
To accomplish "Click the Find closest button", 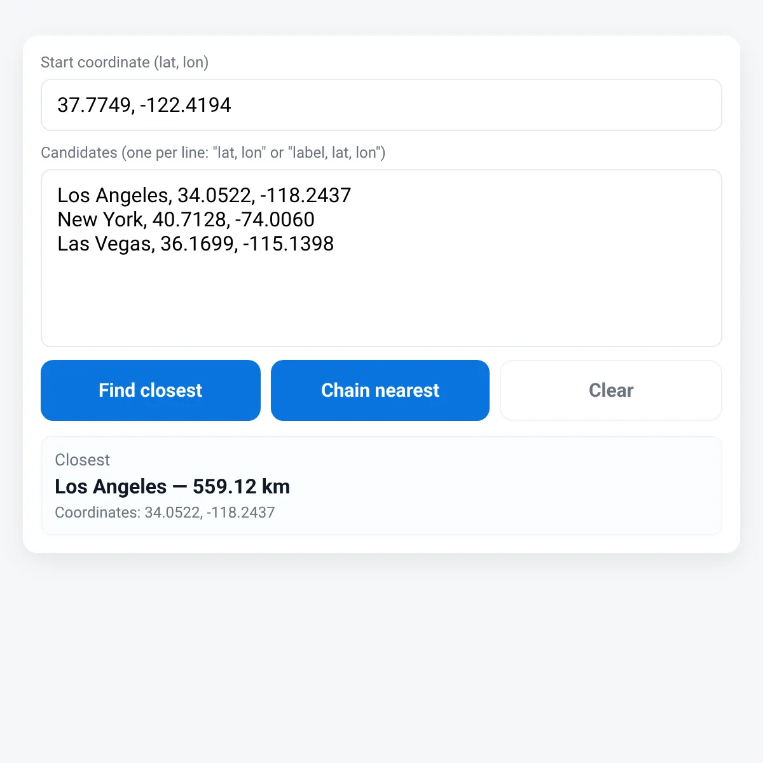I will click(x=151, y=390).
